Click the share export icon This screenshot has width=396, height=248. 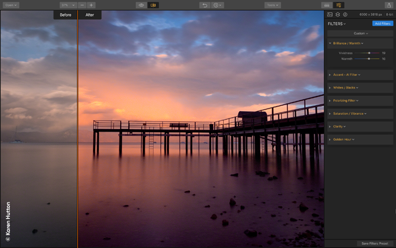[x=389, y=5]
